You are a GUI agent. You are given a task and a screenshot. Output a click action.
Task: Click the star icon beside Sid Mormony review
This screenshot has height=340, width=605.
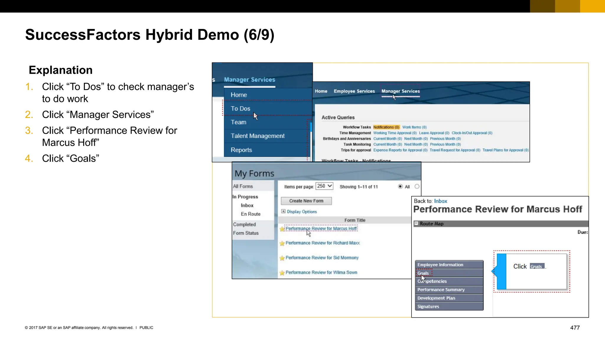282,258
